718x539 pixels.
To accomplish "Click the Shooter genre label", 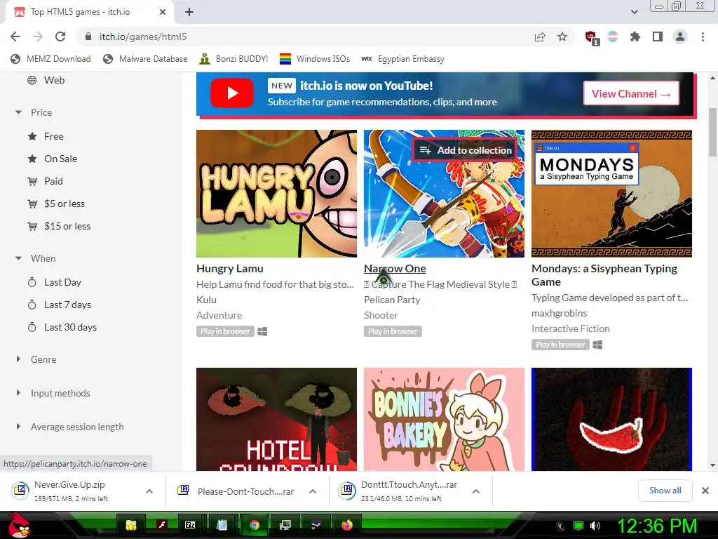I will 381,315.
